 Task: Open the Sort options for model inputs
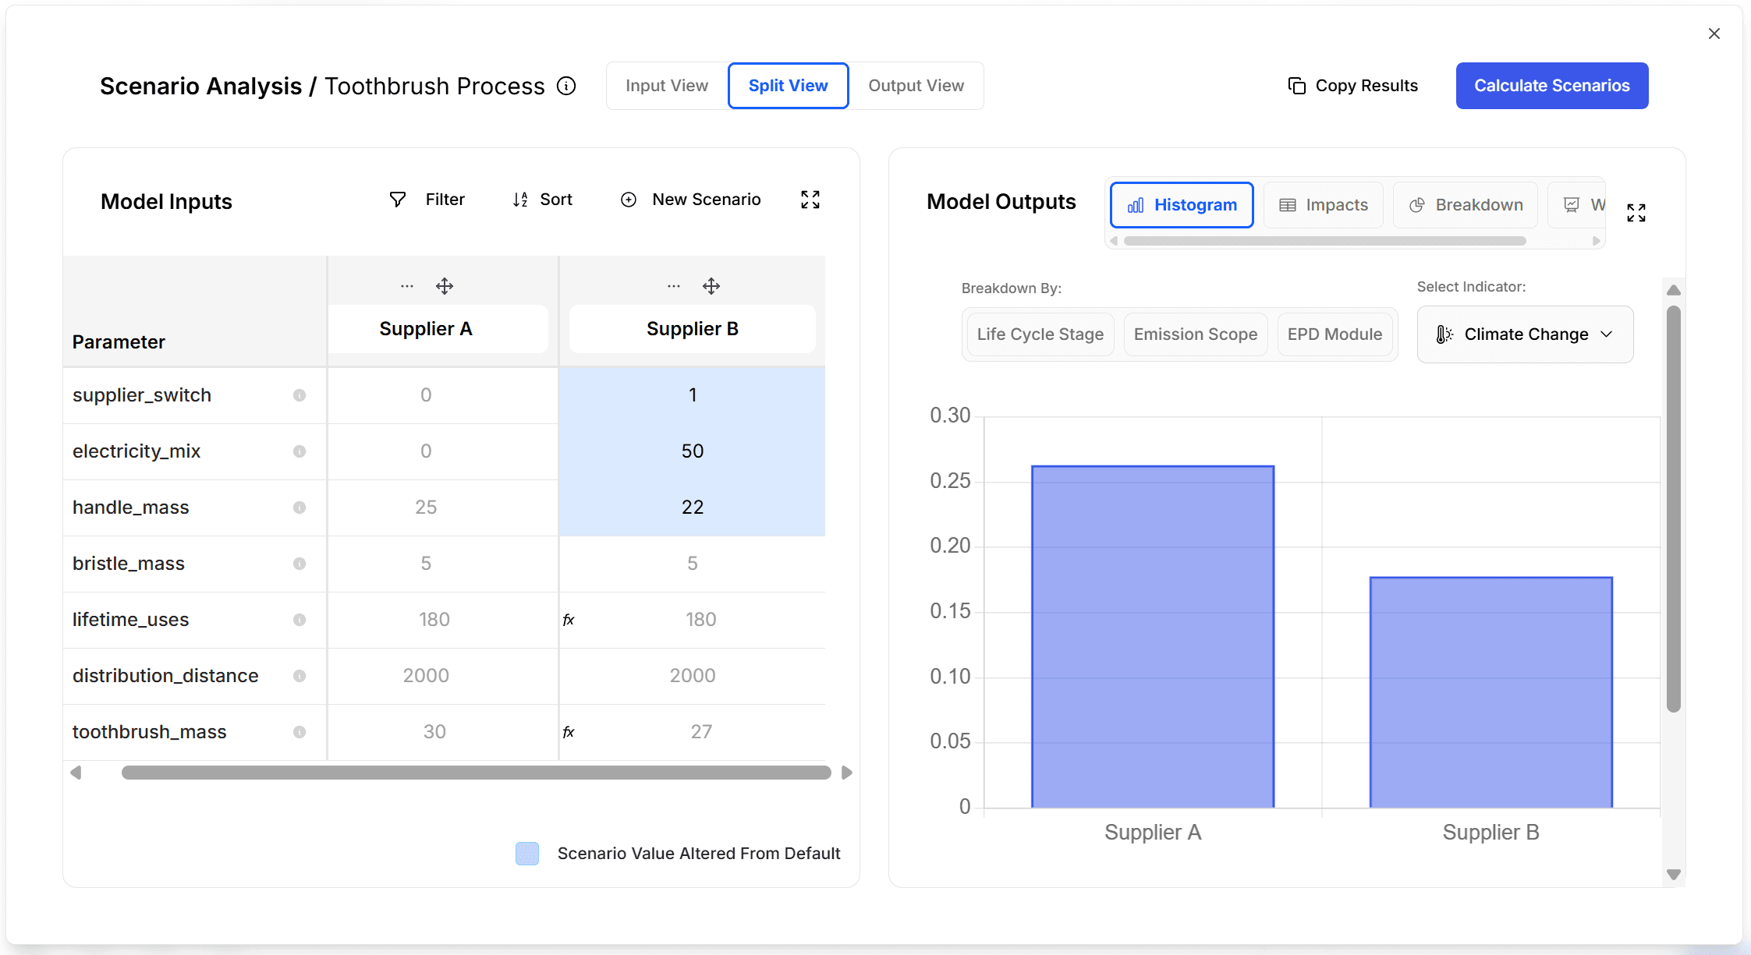coord(543,200)
